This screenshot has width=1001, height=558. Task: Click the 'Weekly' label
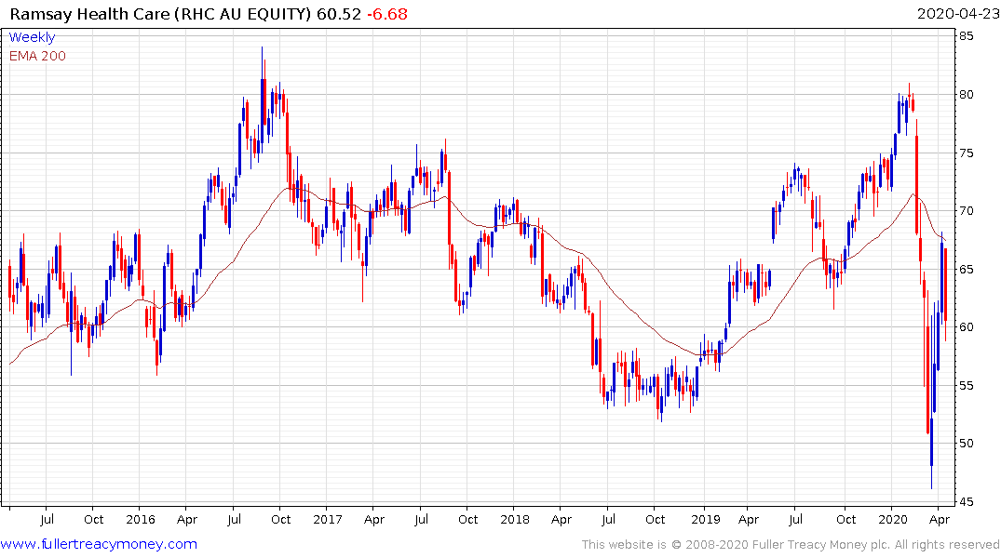click(x=32, y=37)
